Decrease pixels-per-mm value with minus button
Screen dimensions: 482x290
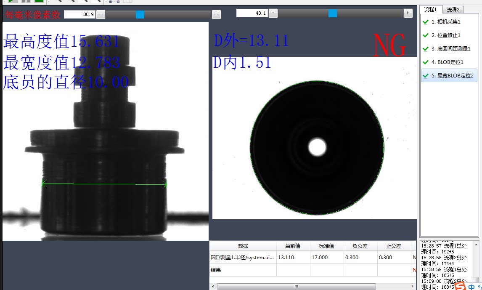coord(101,14)
